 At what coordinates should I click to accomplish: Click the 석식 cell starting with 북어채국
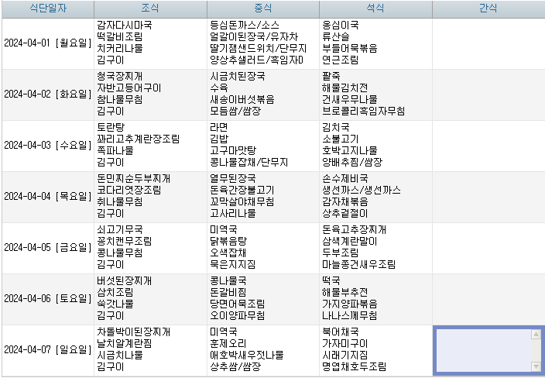[375, 350]
